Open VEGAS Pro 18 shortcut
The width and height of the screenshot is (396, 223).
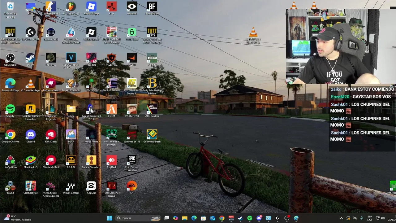click(x=71, y=62)
